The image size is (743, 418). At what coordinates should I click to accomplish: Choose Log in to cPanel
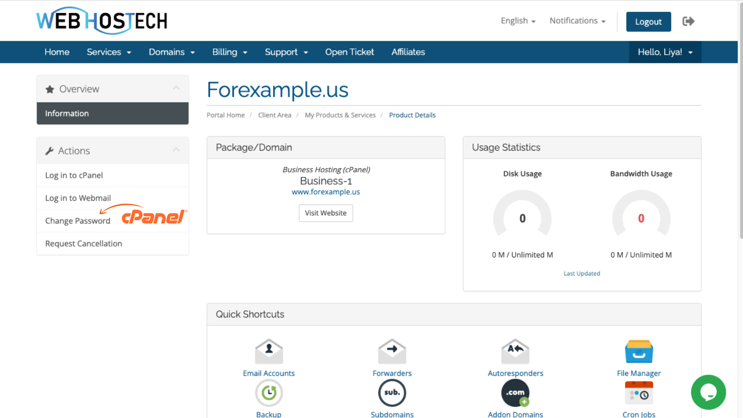pos(112,176)
